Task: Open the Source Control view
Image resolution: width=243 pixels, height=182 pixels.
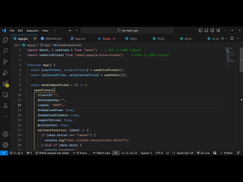Action: pos(5,61)
